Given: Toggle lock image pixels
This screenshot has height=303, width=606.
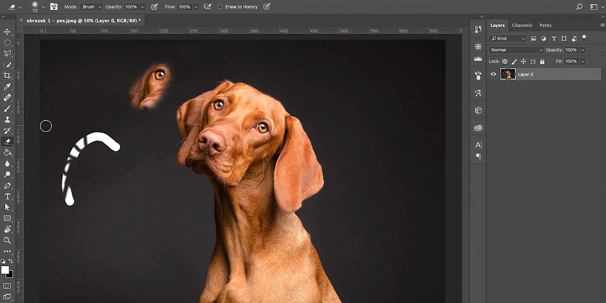Looking at the screenshot, I should point(514,62).
